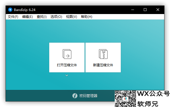Screen dimensions: 170x107
Task: Open the 选项(O) menu
Action: (x=56, y=17)
